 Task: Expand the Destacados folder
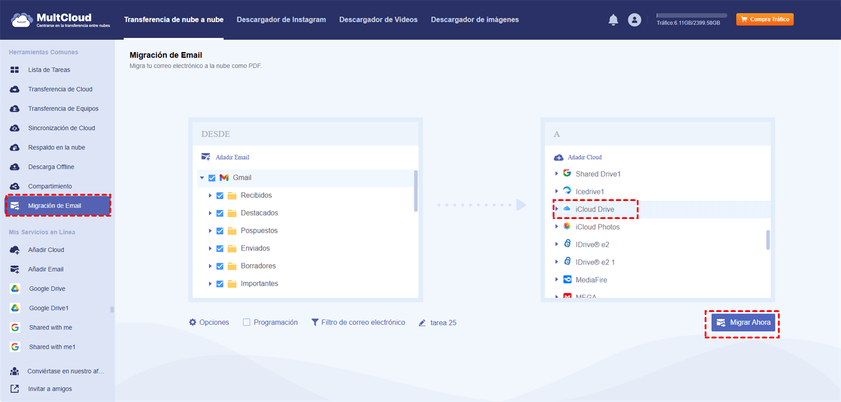pyautogui.click(x=210, y=213)
